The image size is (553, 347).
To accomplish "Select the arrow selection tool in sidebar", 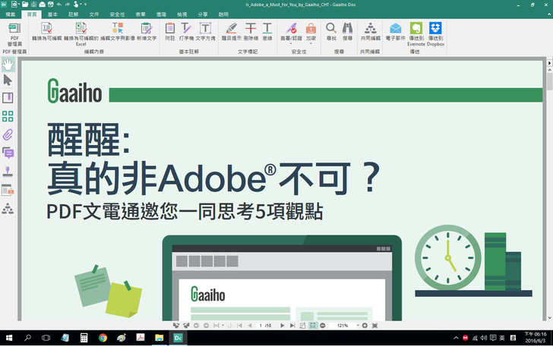I will (x=8, y=80).
